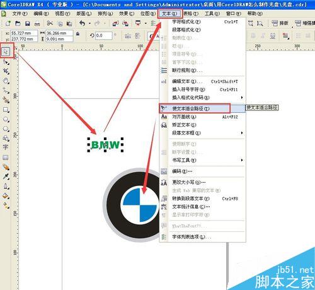Image resolution: width=315 pixels, height=290 pixels.
Task: Select the Interactive fill tool
Action: coord(6,206)
